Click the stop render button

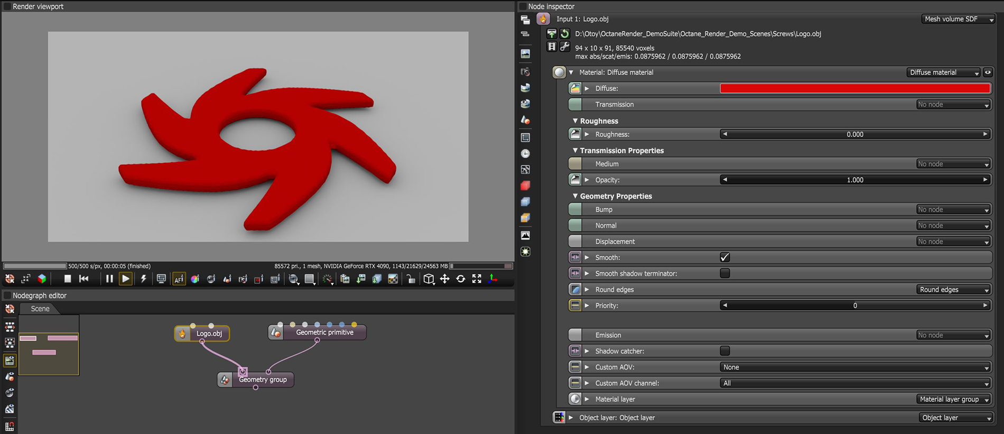[x=67, y=279]
